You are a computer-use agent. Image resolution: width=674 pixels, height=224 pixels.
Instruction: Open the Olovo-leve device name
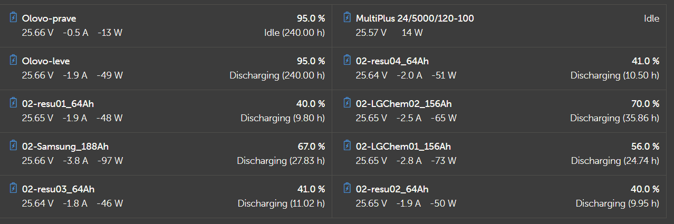coord(46,61)
